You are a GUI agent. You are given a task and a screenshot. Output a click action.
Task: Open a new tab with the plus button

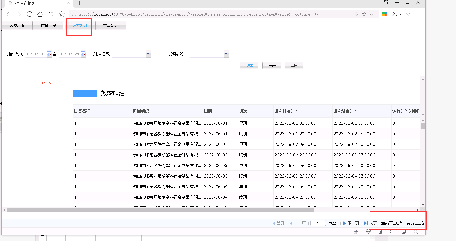click(79, 3)
